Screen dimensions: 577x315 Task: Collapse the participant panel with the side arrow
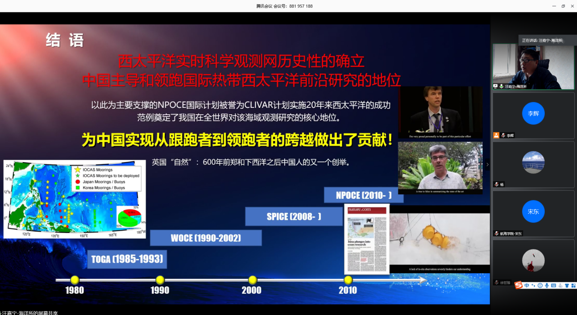click(x=487, y=164)
